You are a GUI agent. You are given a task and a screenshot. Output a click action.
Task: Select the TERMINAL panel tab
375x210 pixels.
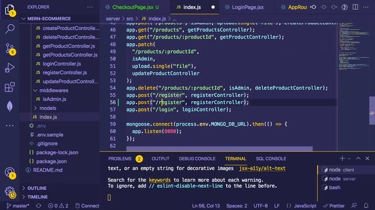(236, 159)
